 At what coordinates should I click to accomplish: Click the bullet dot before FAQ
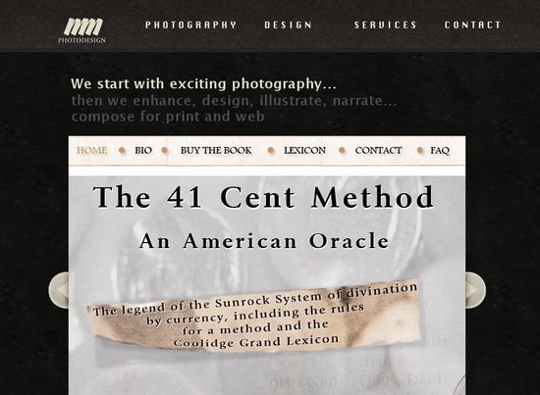click(x=420, y=150)
